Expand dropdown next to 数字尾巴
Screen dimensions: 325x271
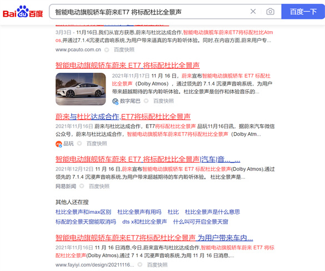[x=146, y=101]
